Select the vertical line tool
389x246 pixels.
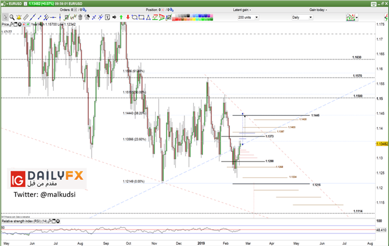click(x=60, y=17)
